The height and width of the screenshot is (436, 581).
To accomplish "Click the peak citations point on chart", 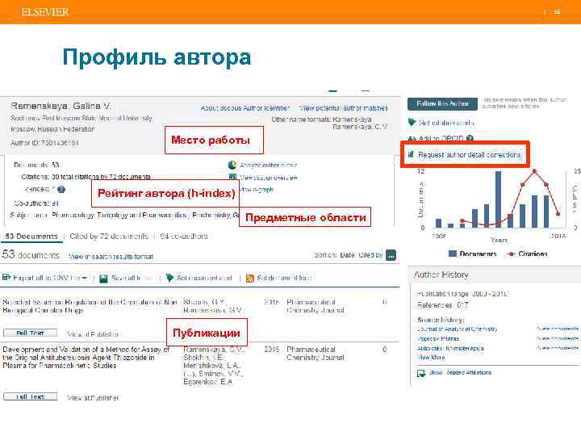I will click(534, 171).
